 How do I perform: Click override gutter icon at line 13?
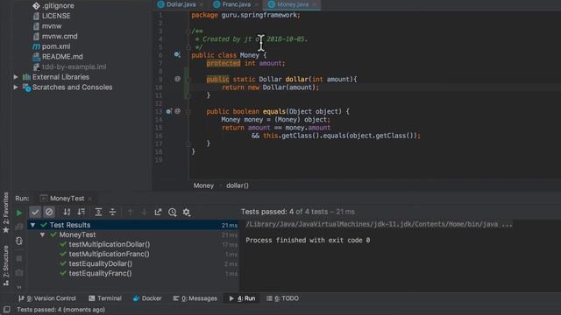(169, 111)
